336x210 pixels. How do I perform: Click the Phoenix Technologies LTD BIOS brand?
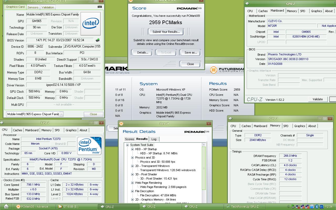click(301, 54)
